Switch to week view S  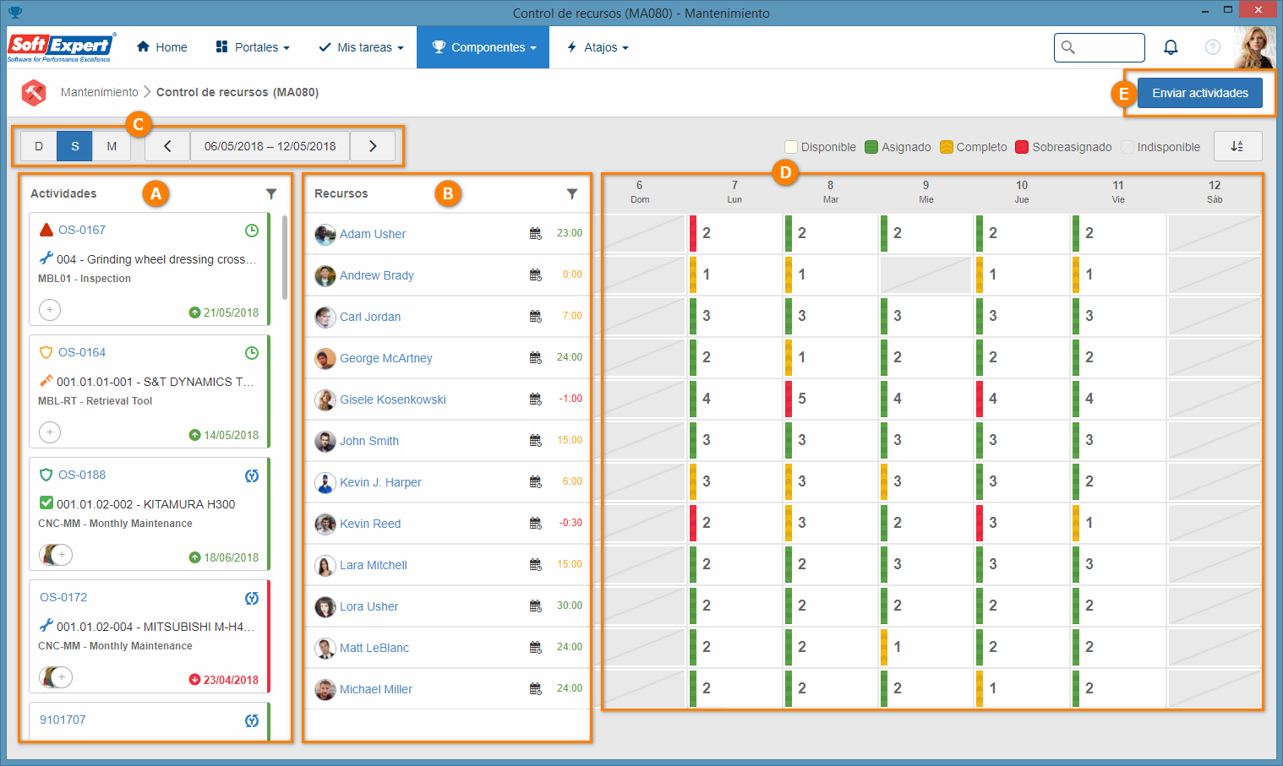[x=75, y=146]
